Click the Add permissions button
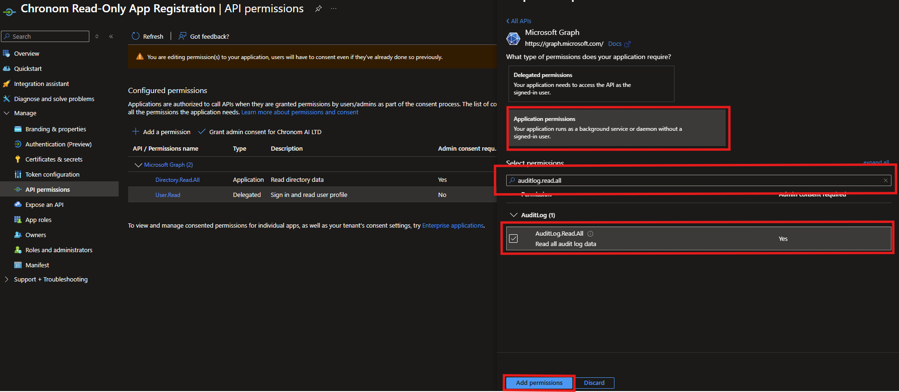 (539, 383)
